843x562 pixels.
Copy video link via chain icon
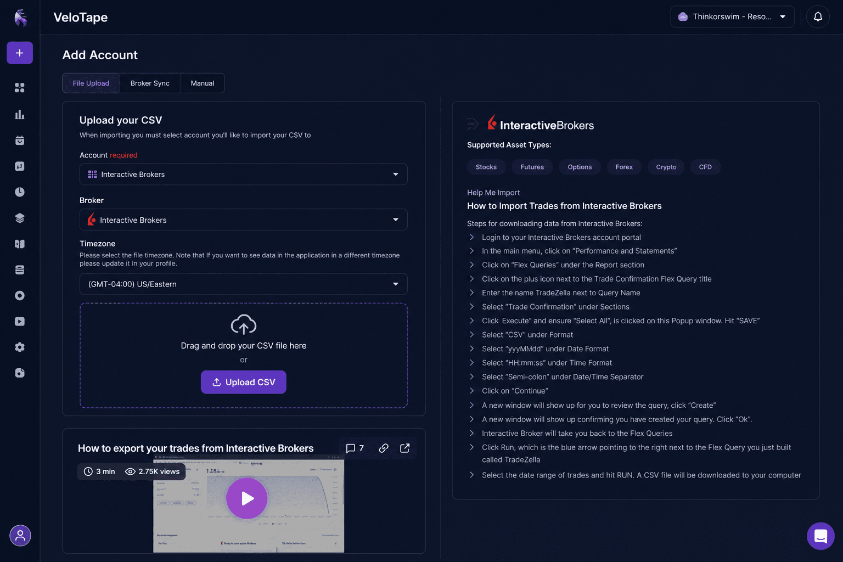pyautogui.click(x=384, y=448)
